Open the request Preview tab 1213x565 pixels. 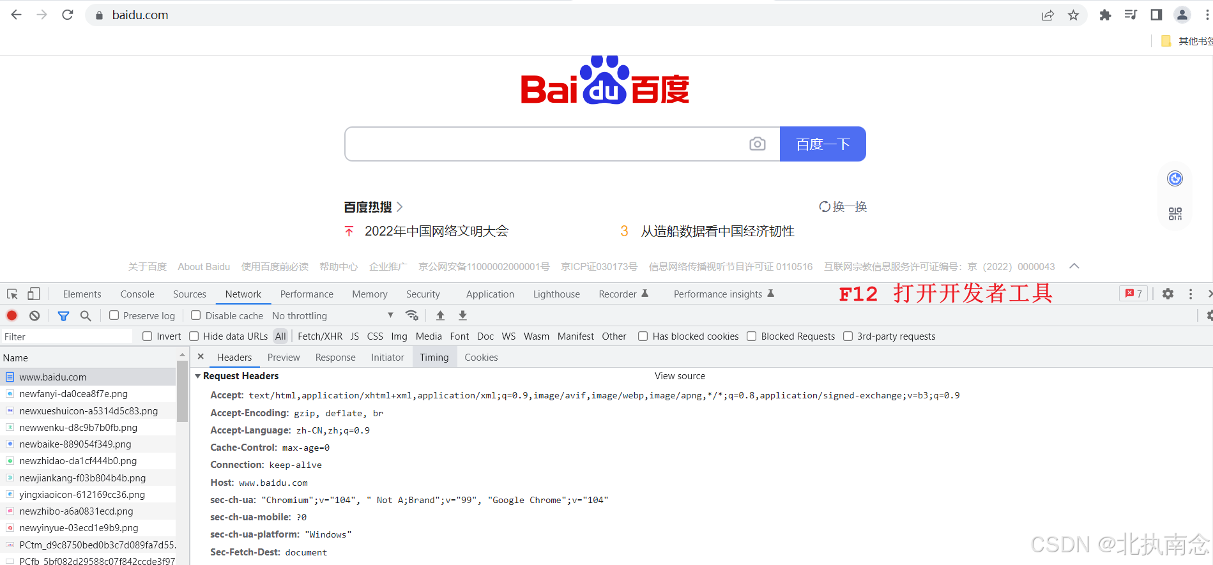point(284,358)
